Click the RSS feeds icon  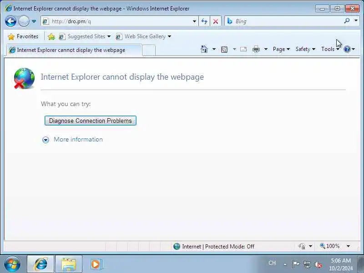[x=224, y=49]
